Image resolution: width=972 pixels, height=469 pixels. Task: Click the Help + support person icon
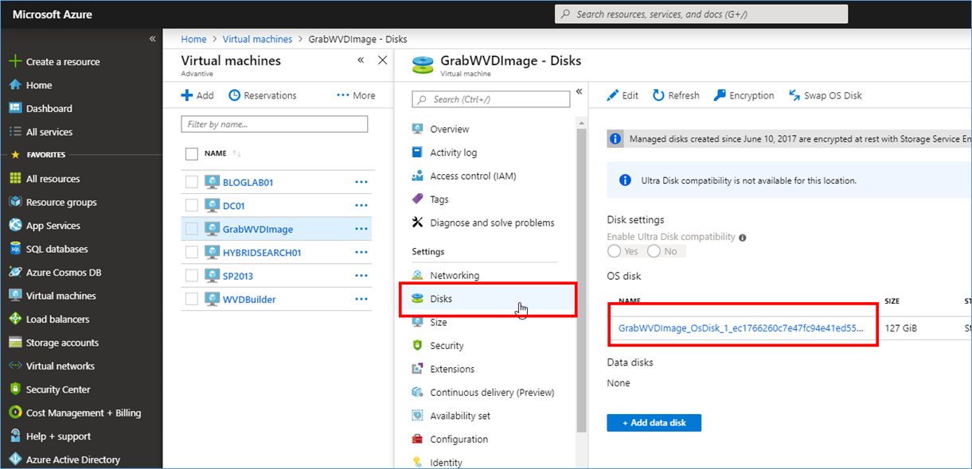point(14,436)
